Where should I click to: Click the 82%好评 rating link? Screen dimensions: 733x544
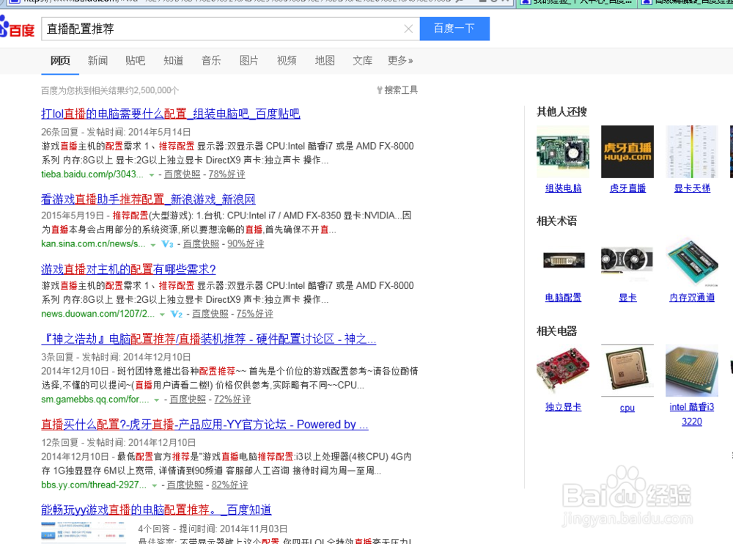point(229,485)
